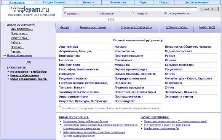This screenshot has width=222, height=140.
Task: Open Новости образования link
Action: pos(25,75)
